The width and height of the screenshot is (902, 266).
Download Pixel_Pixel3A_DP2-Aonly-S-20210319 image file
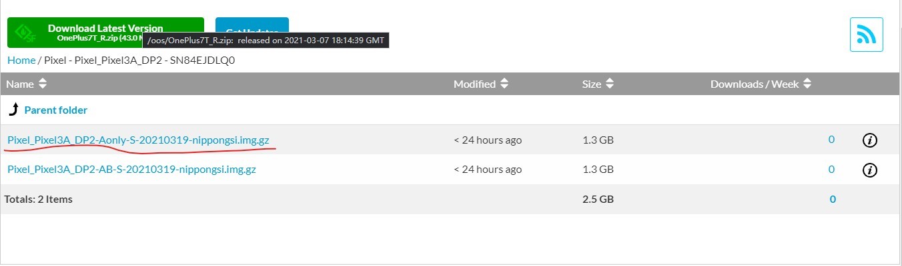pos(139,140)
